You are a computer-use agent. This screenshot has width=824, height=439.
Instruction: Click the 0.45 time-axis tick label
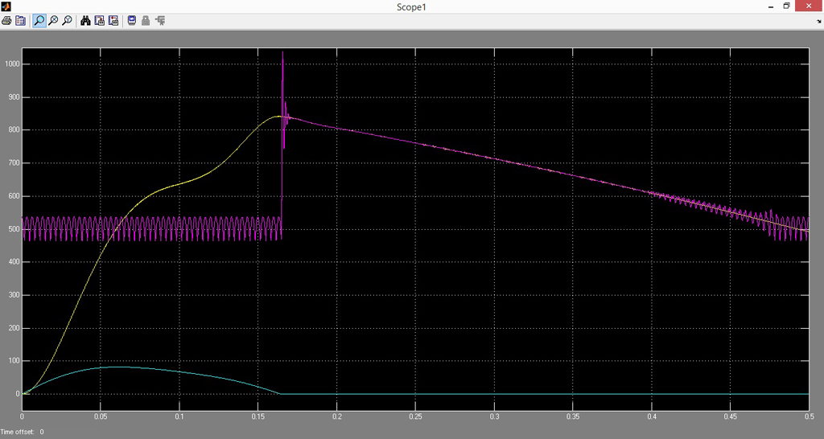pyautogui.click(x=730, y=417)
